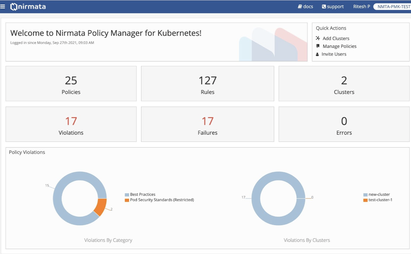The image size is (411, 254).
Task: Open the 0 Errors card
Action: (344, 124)
